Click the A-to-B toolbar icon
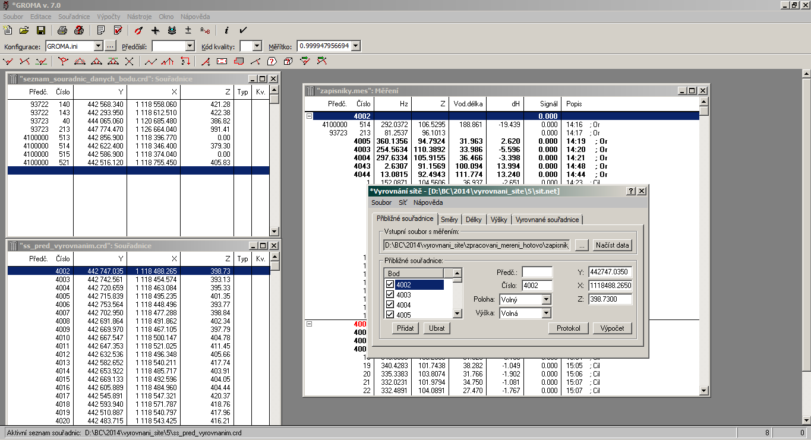The height and width of the screenshot is (440, 811). point(205,30)
